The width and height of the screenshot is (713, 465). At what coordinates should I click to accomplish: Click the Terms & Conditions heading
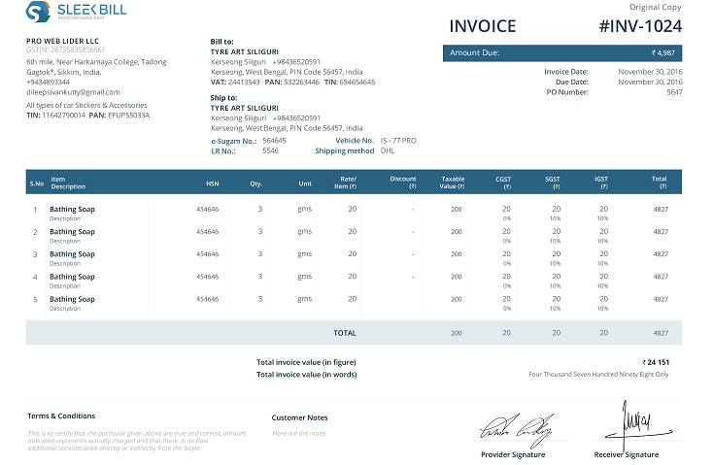pos(61,415)
